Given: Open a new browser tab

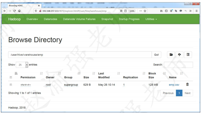Looking at the screenshot, I should [x=44, y=5].
